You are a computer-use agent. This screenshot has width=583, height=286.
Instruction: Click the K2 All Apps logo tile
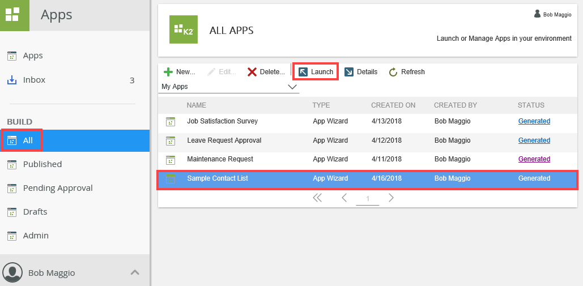184,30
